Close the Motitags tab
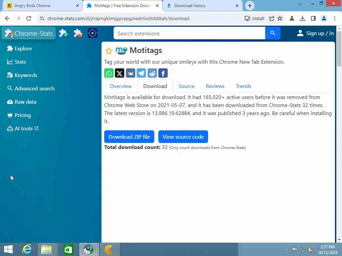 click(x=157, y=6)
